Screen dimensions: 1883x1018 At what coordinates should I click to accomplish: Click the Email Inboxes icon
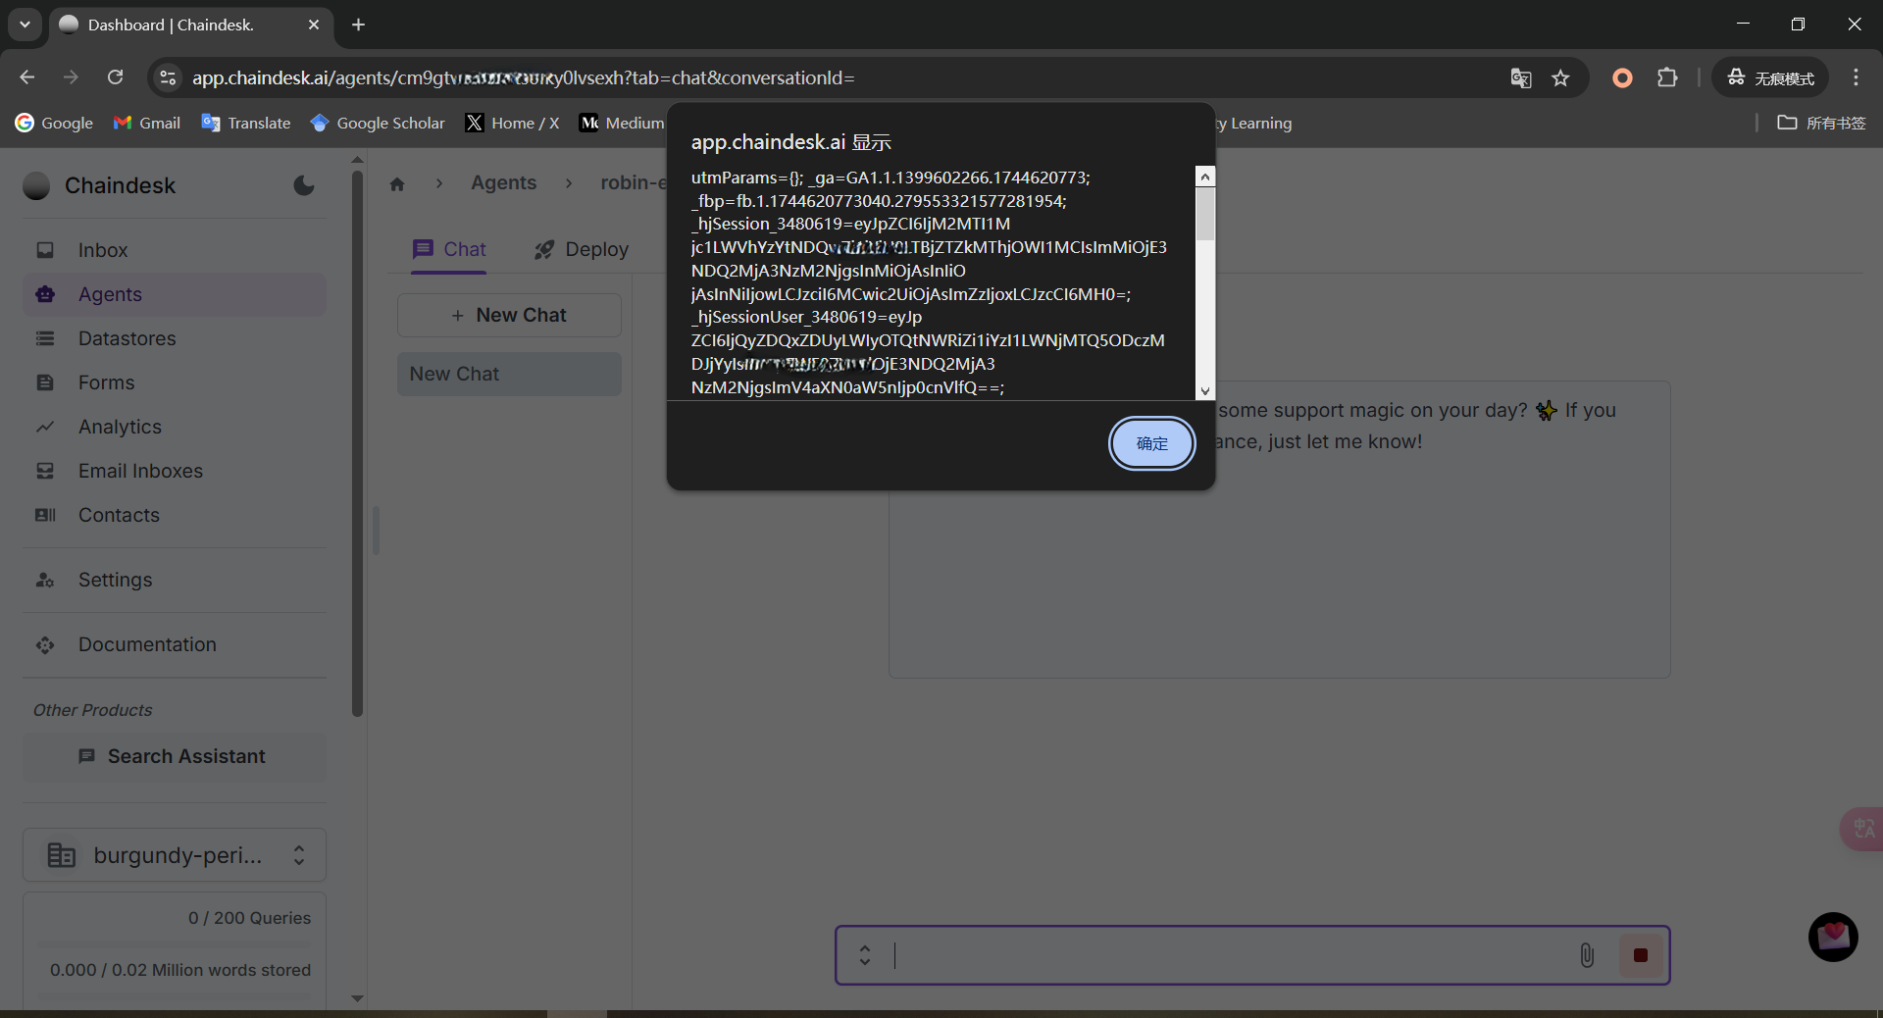click(x=45, y=471)
